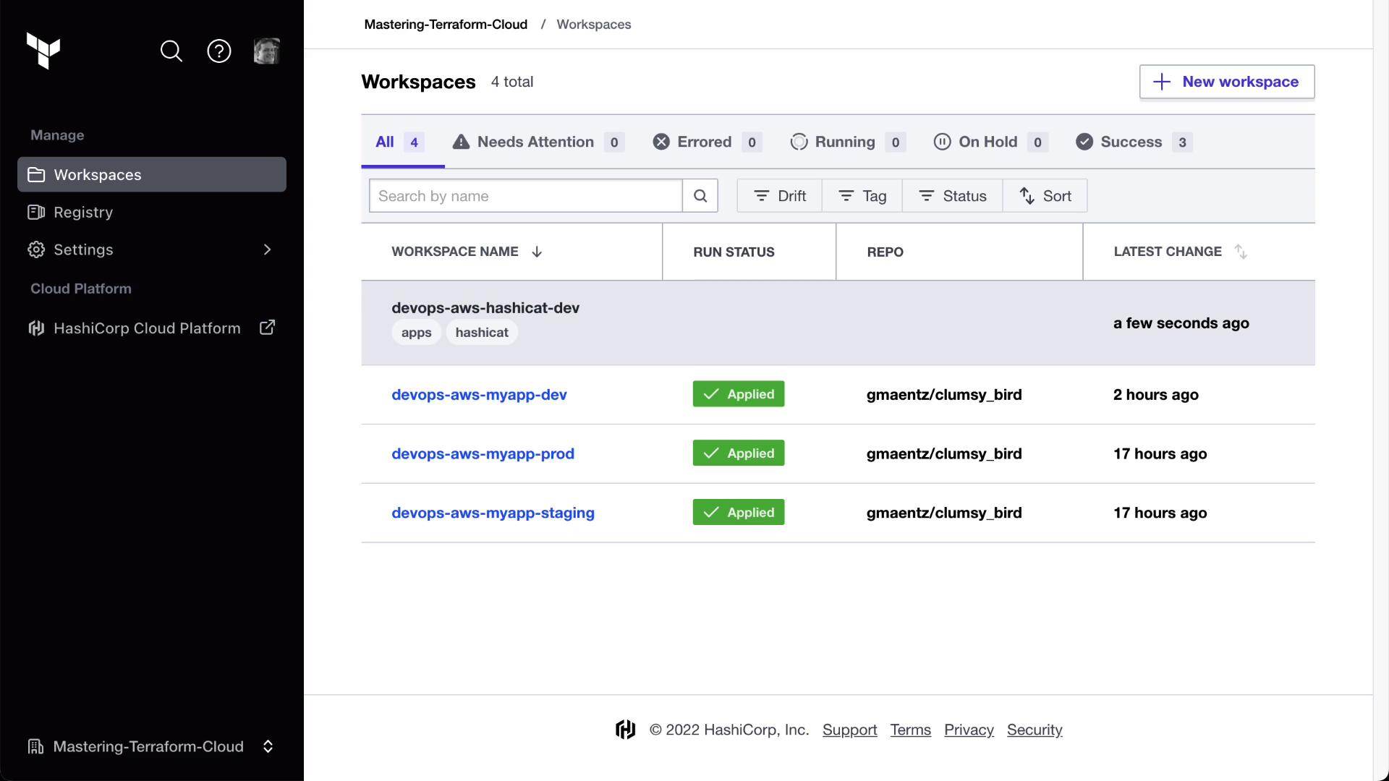Image resolution: width=1389 pixels, height=781 pixels.
Task: Focus the Search by name field
Action: coord(526,196)
